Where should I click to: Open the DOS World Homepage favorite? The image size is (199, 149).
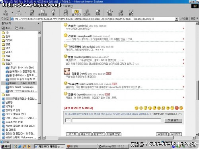tap(20, 87)
